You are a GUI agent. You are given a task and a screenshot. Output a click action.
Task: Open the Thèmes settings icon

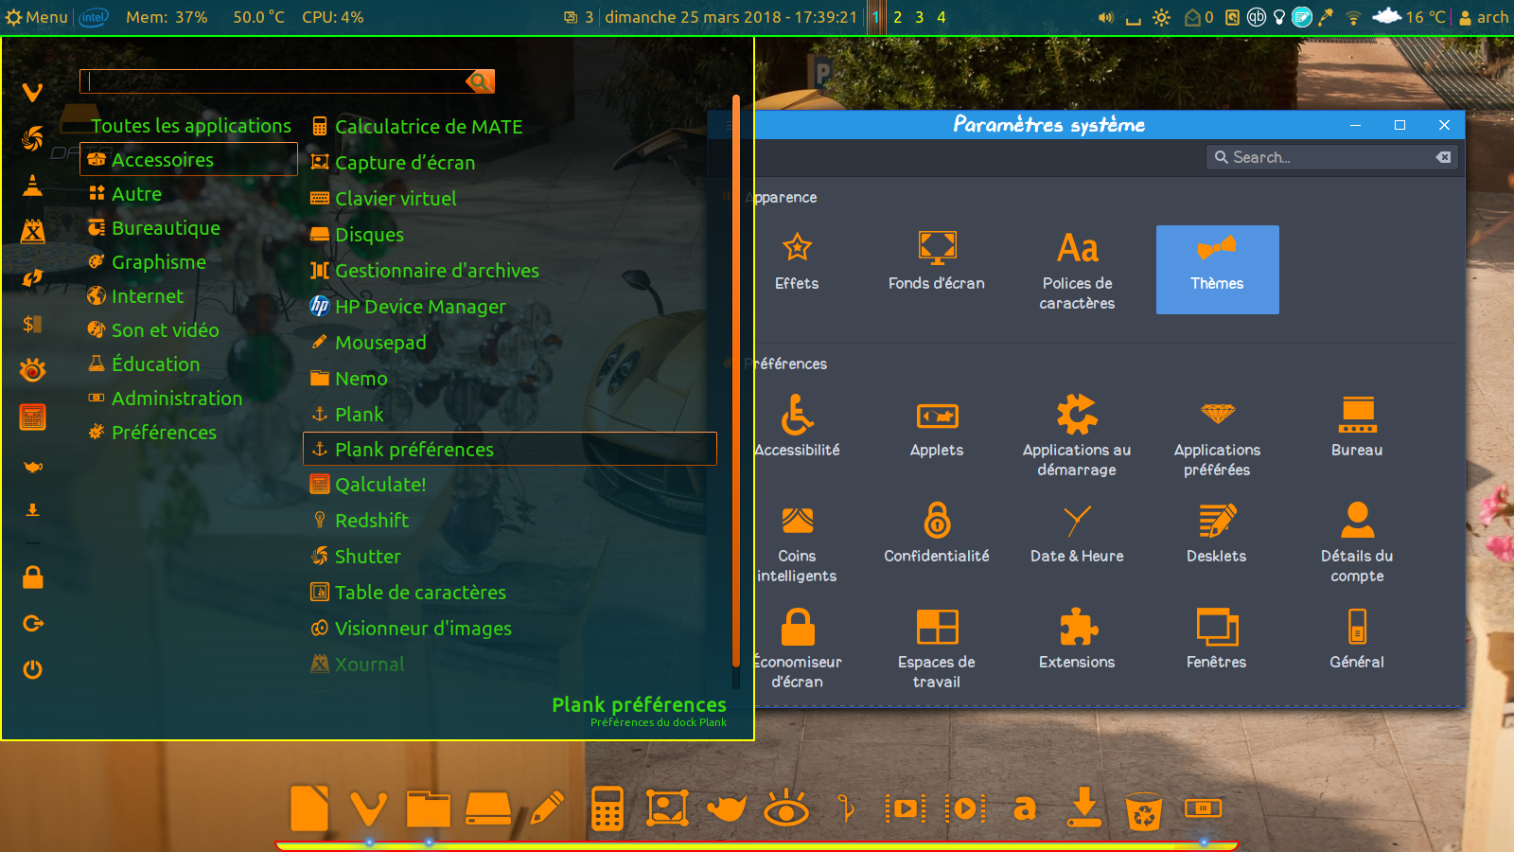[x=1217, y=268]
